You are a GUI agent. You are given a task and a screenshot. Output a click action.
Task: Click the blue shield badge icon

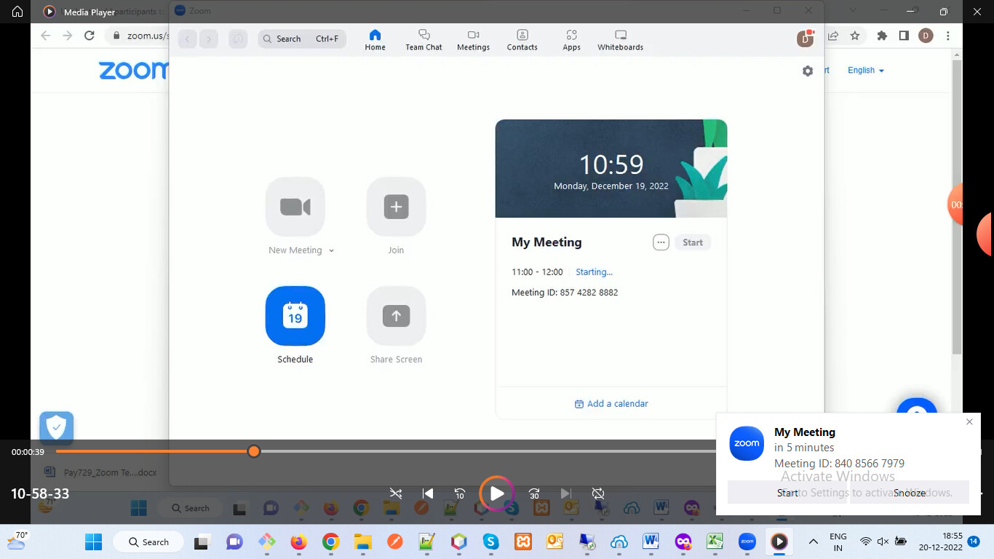point(57,427)
